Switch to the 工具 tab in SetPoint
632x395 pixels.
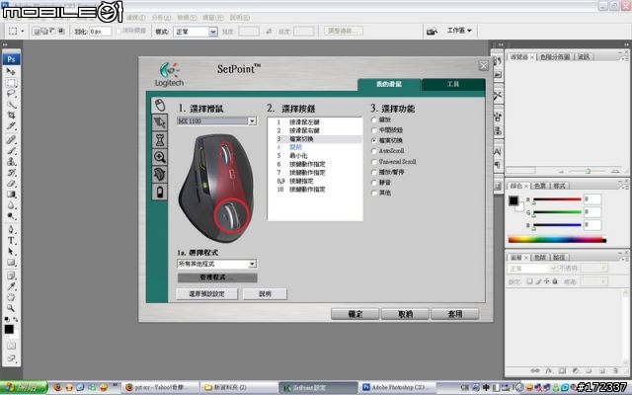453,84
